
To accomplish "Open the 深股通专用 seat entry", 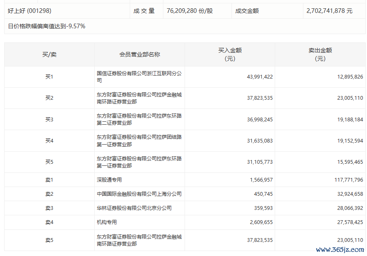I will pyautogui.click(x=109, y=180).
